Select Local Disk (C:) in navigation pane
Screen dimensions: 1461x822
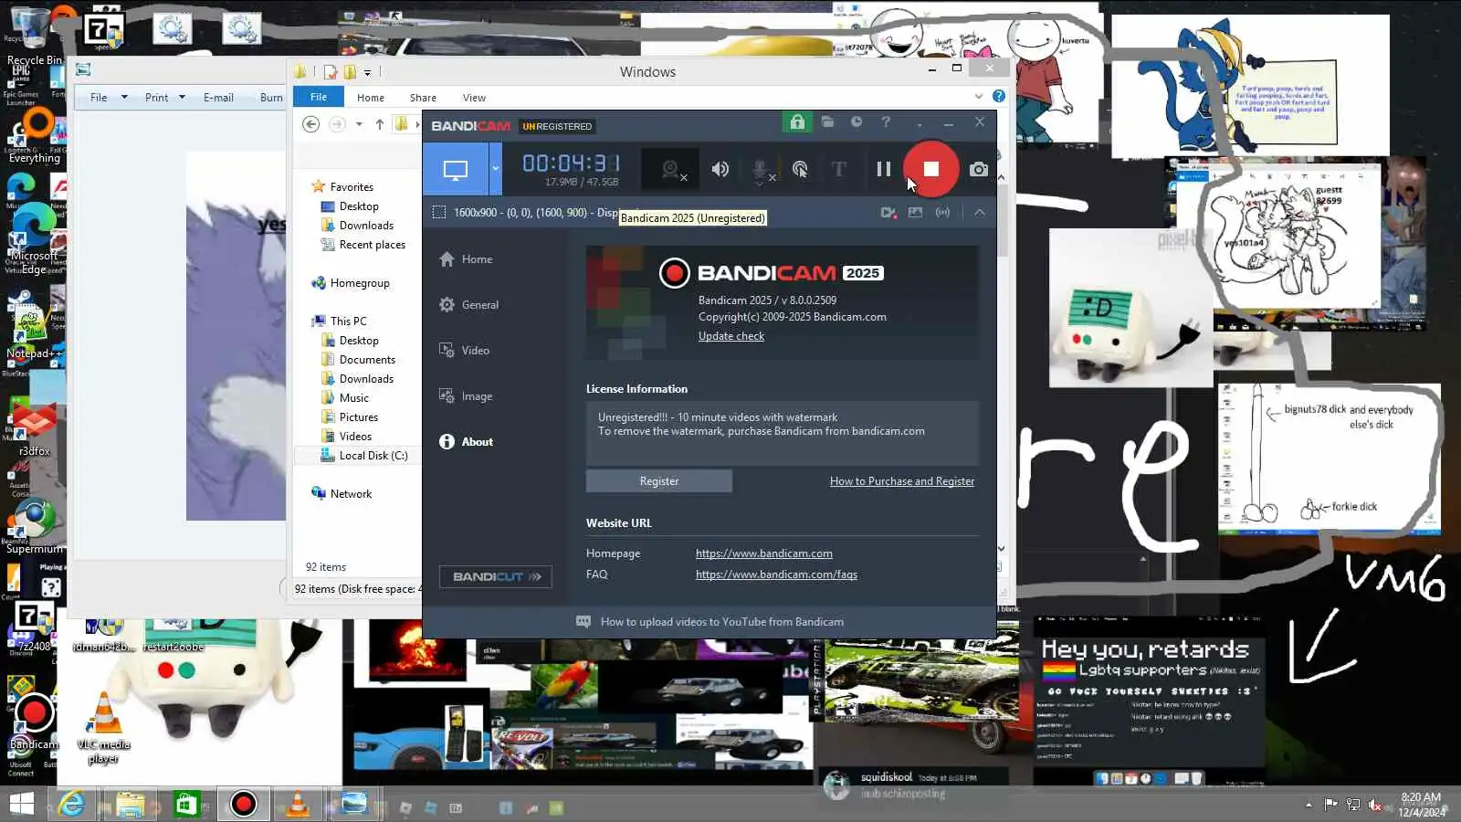tap(364, 456)
